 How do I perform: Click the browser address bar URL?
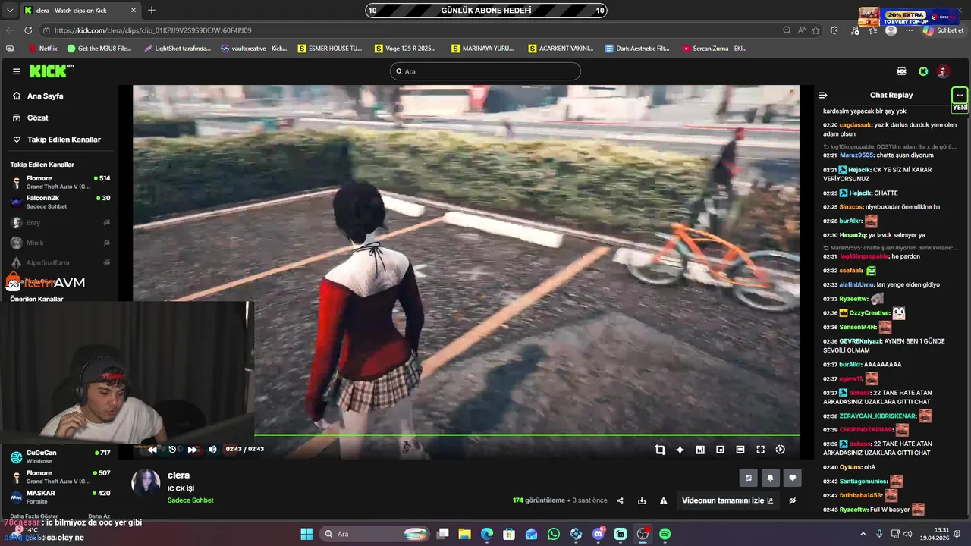click(x=153, y=30)
